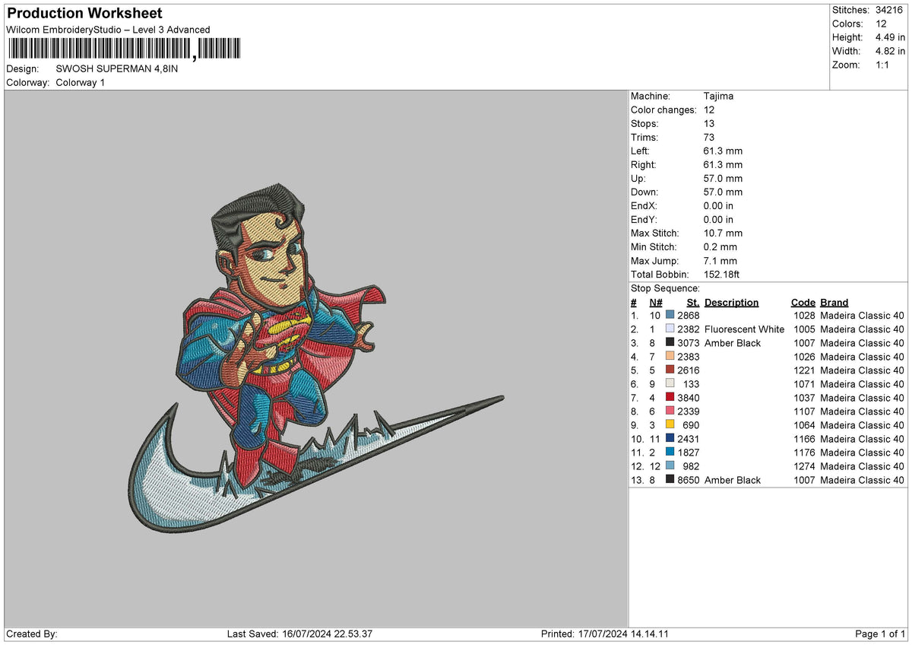This screenshot has width=912, height=645.
Task: Click the brown-red swatch for code 1221
Action: 670,370
